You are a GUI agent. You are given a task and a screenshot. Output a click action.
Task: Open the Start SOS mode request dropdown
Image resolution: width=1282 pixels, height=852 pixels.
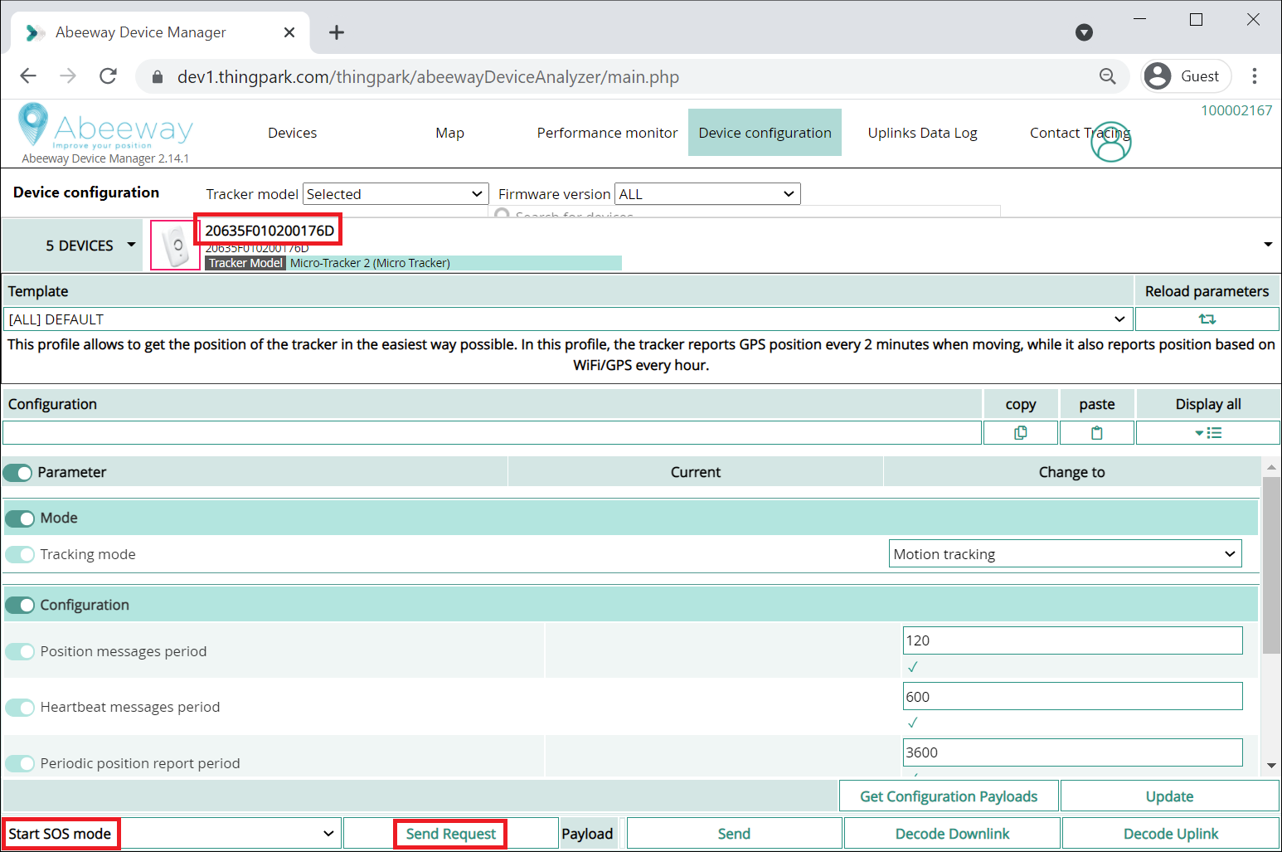click(x=172, y=834)
